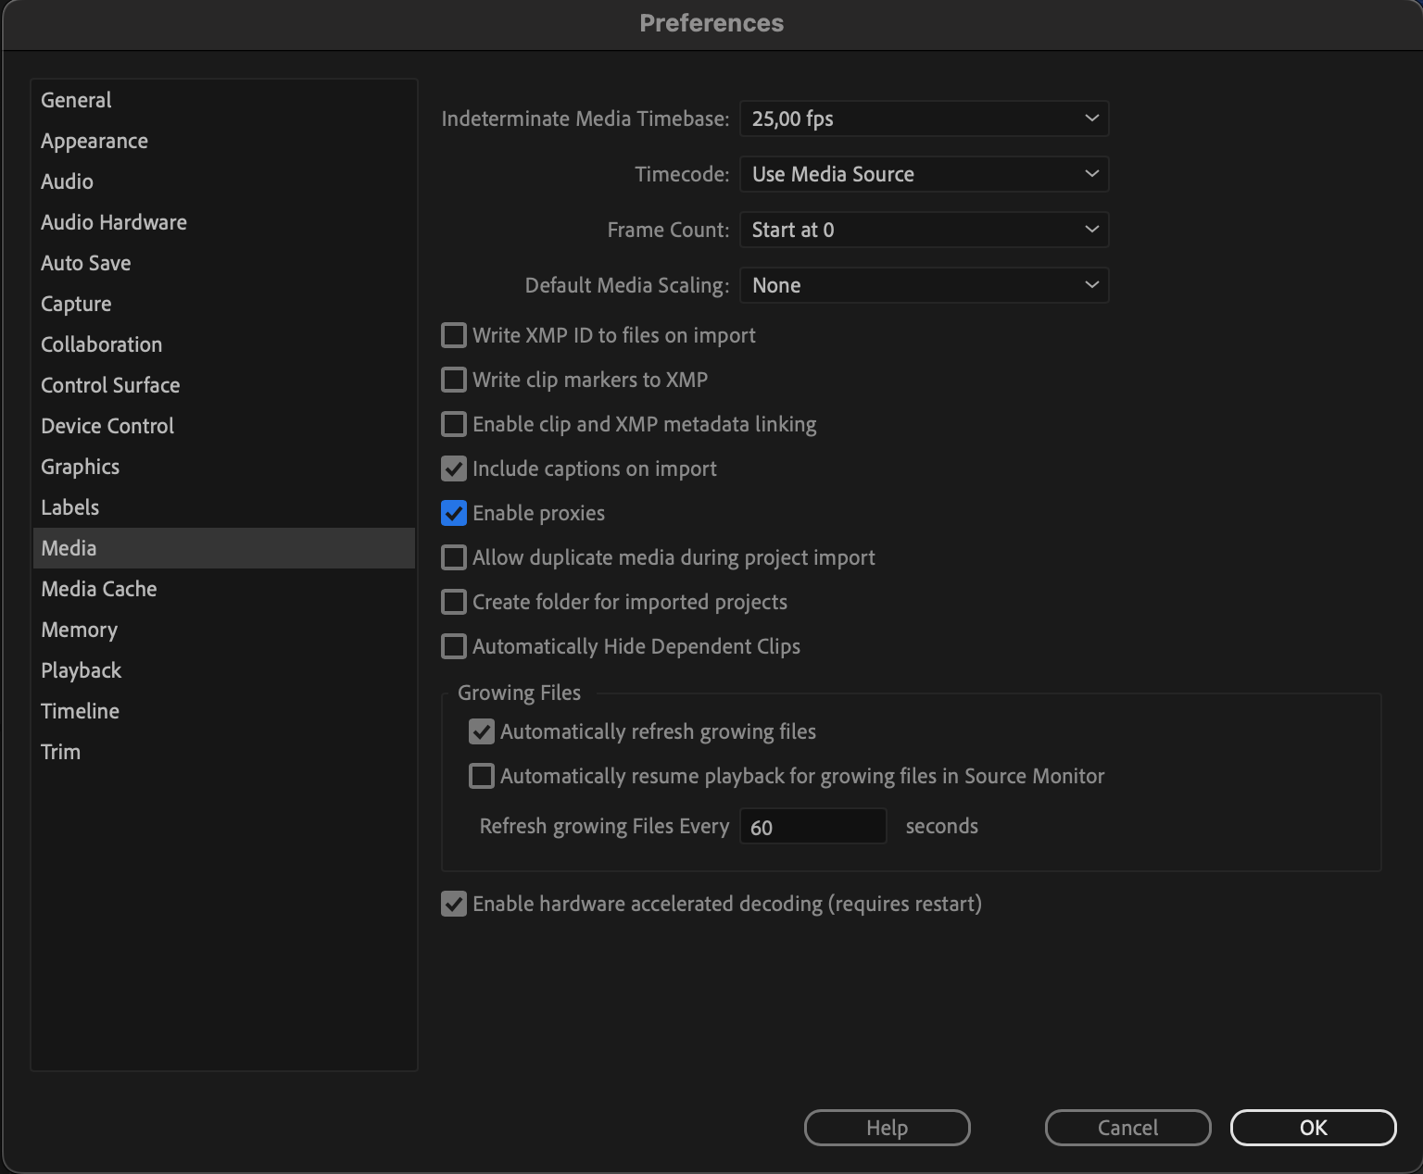The image size is (1423, 1174).
Task: Open the Indeterminate Media Timebase dropdown
Action: coord(924,119)
